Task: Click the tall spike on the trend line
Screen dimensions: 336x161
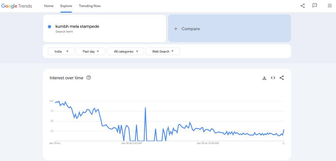Action: [x=145, y=108]
